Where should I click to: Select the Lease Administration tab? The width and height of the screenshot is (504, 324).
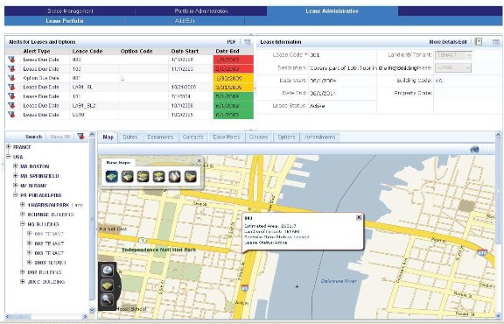pos(332,11)
